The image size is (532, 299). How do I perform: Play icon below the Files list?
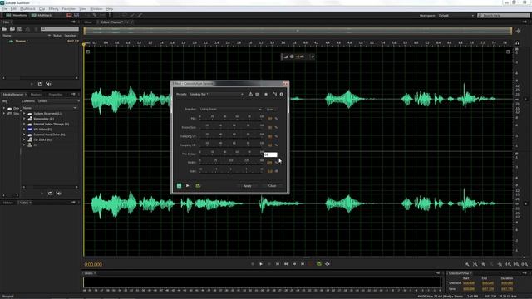tap(32, 84)
